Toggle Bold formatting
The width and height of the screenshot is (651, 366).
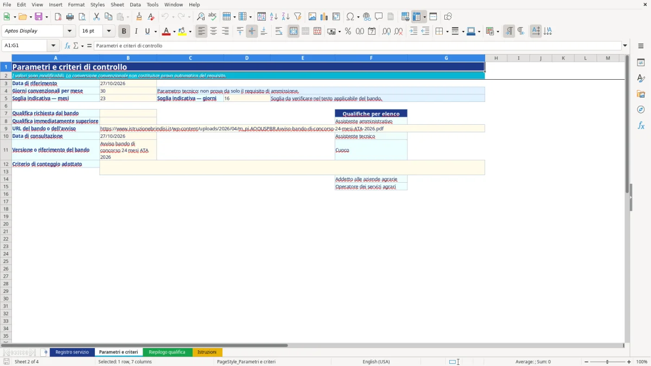[124, 31]
